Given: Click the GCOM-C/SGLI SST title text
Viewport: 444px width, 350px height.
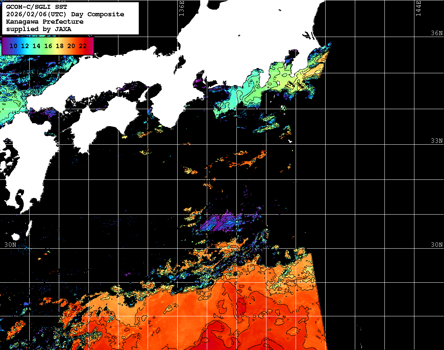Looking at the screenshot, I should pyautogui.click(x=37, y=7).
